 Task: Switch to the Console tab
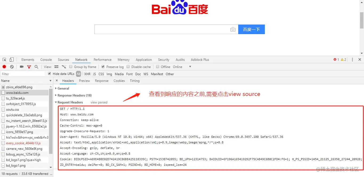point(46,59)
